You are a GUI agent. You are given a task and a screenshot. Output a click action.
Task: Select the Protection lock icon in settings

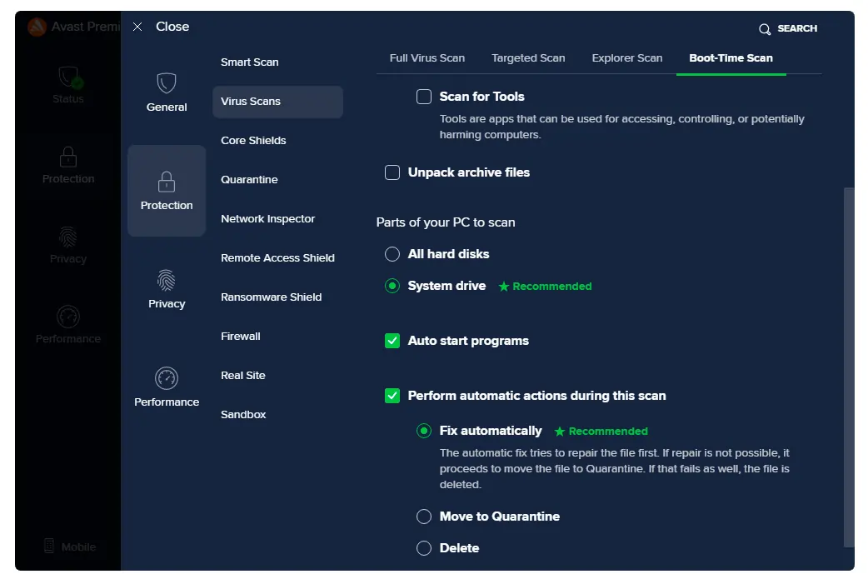click(167, 182)
